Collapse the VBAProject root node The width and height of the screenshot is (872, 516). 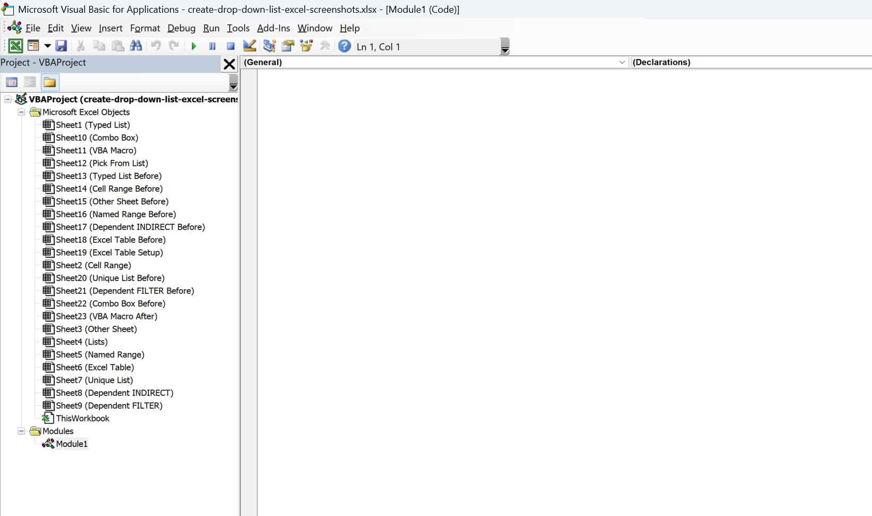[8, 99]
